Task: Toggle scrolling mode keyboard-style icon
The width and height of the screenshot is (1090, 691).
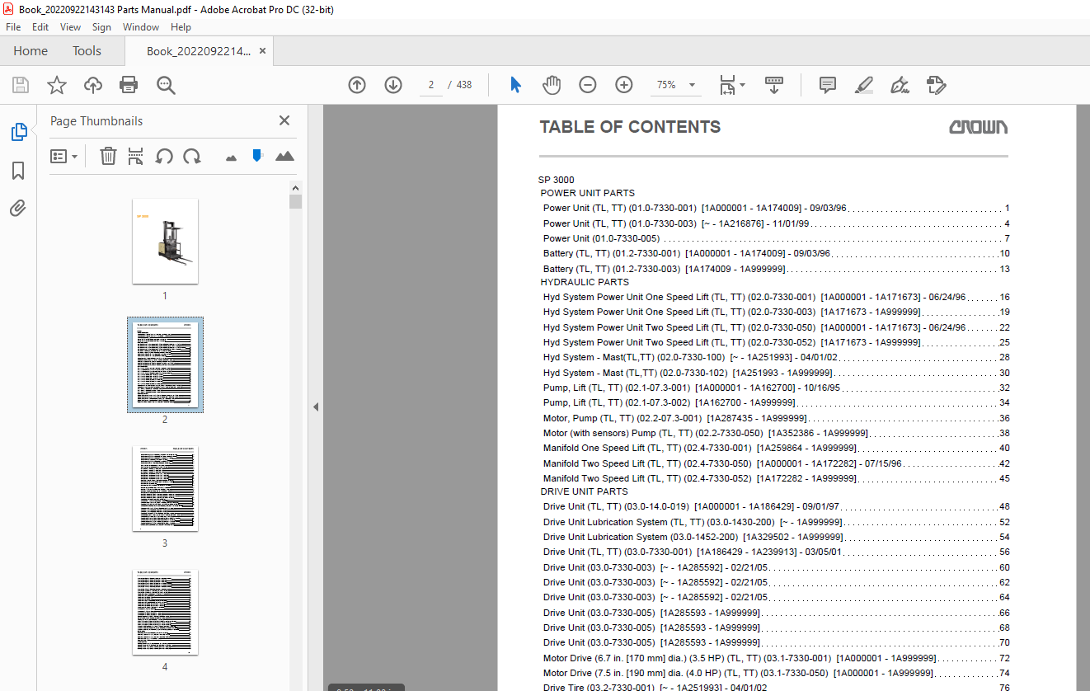Action: point(773,85)
